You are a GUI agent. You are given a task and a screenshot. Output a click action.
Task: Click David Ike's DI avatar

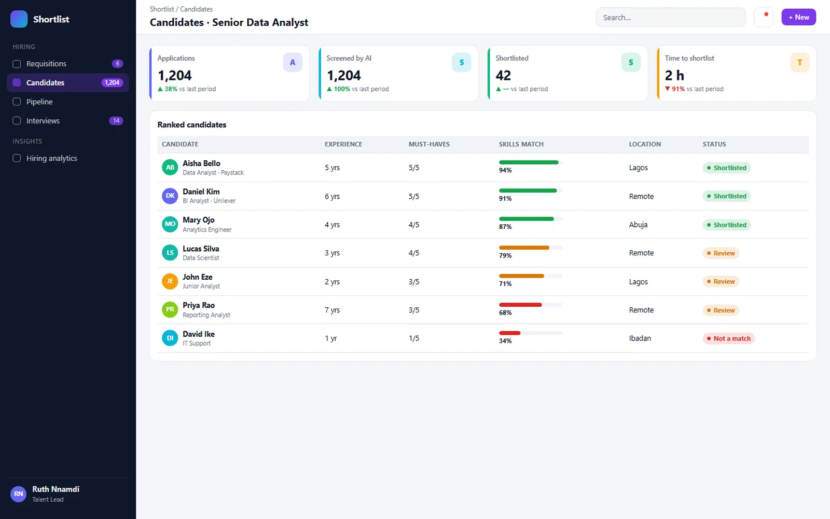170,338
